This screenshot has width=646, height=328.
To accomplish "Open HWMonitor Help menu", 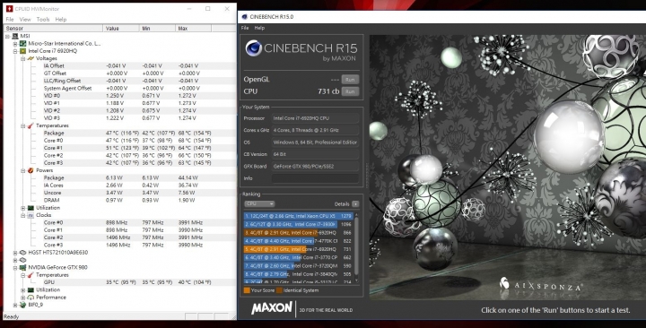I will 61,20.
